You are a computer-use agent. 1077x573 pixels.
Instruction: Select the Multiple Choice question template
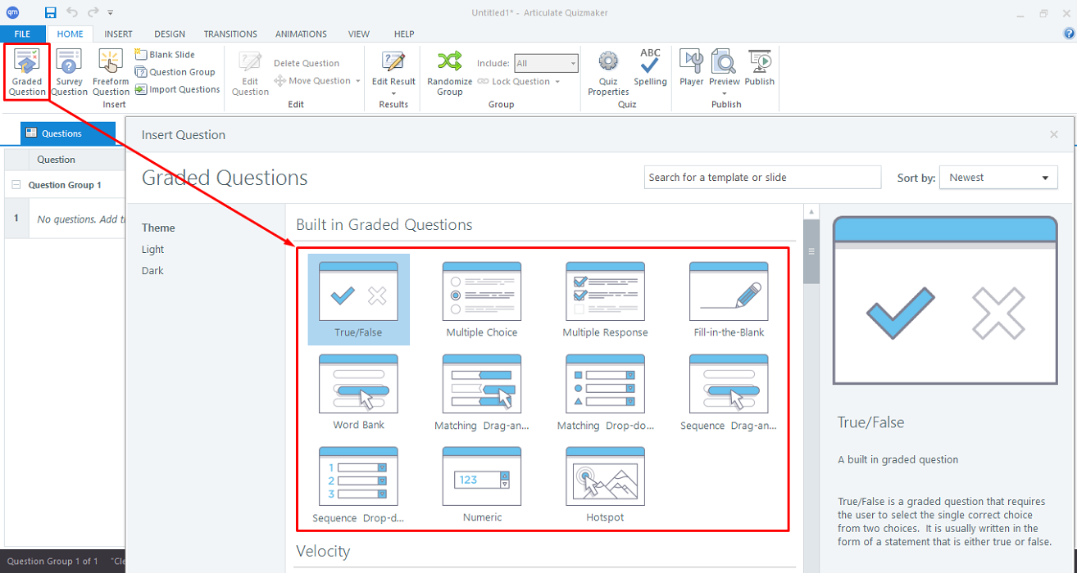[482, 300]
